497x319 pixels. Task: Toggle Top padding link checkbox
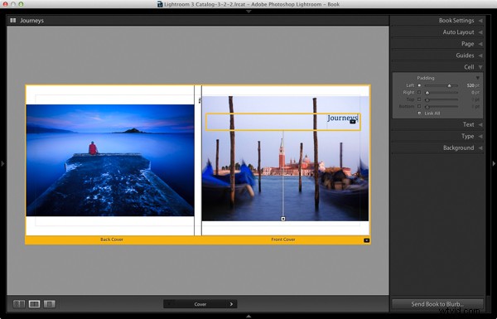[419, 99]
